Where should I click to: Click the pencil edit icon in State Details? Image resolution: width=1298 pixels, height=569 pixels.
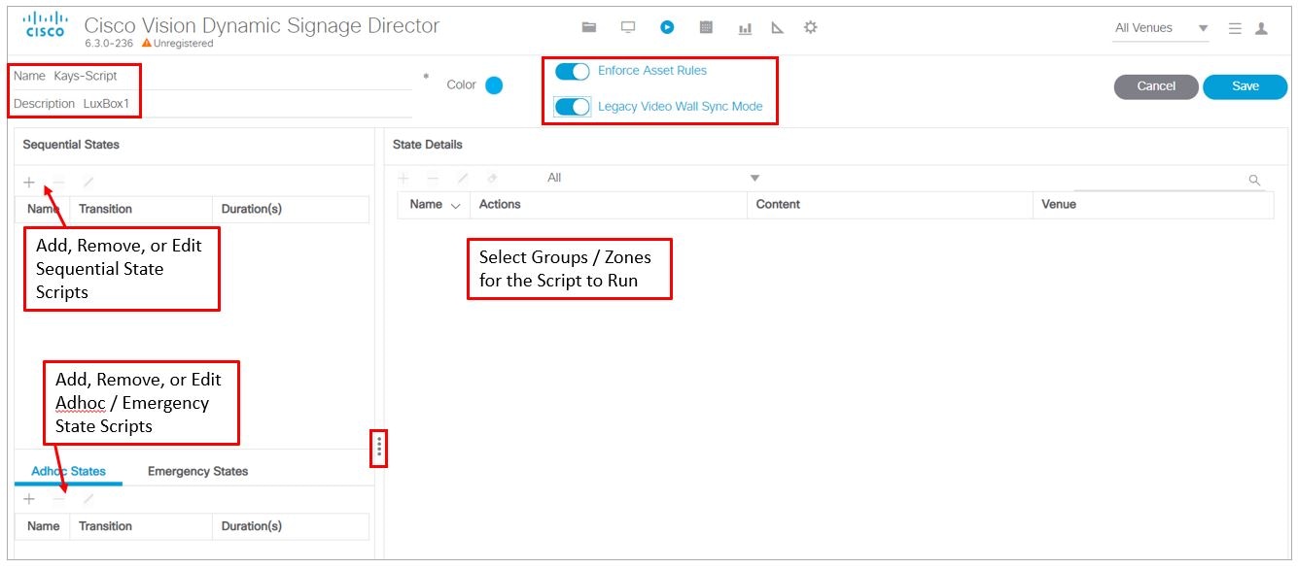point(463,179)
